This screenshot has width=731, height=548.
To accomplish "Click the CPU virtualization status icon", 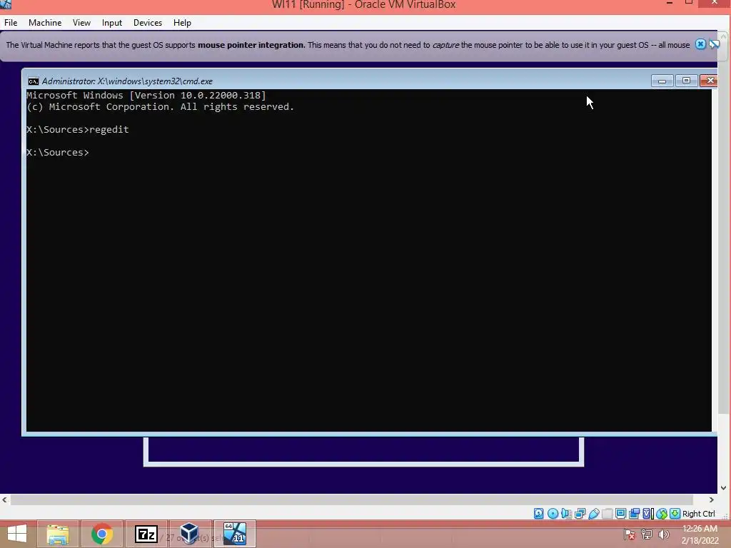I will click(x=648, y=514).
